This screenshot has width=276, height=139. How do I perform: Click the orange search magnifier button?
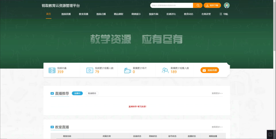(x=198, y=5)
